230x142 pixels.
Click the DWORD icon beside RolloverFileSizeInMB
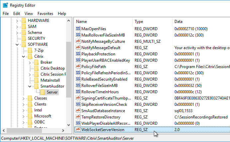78,85
